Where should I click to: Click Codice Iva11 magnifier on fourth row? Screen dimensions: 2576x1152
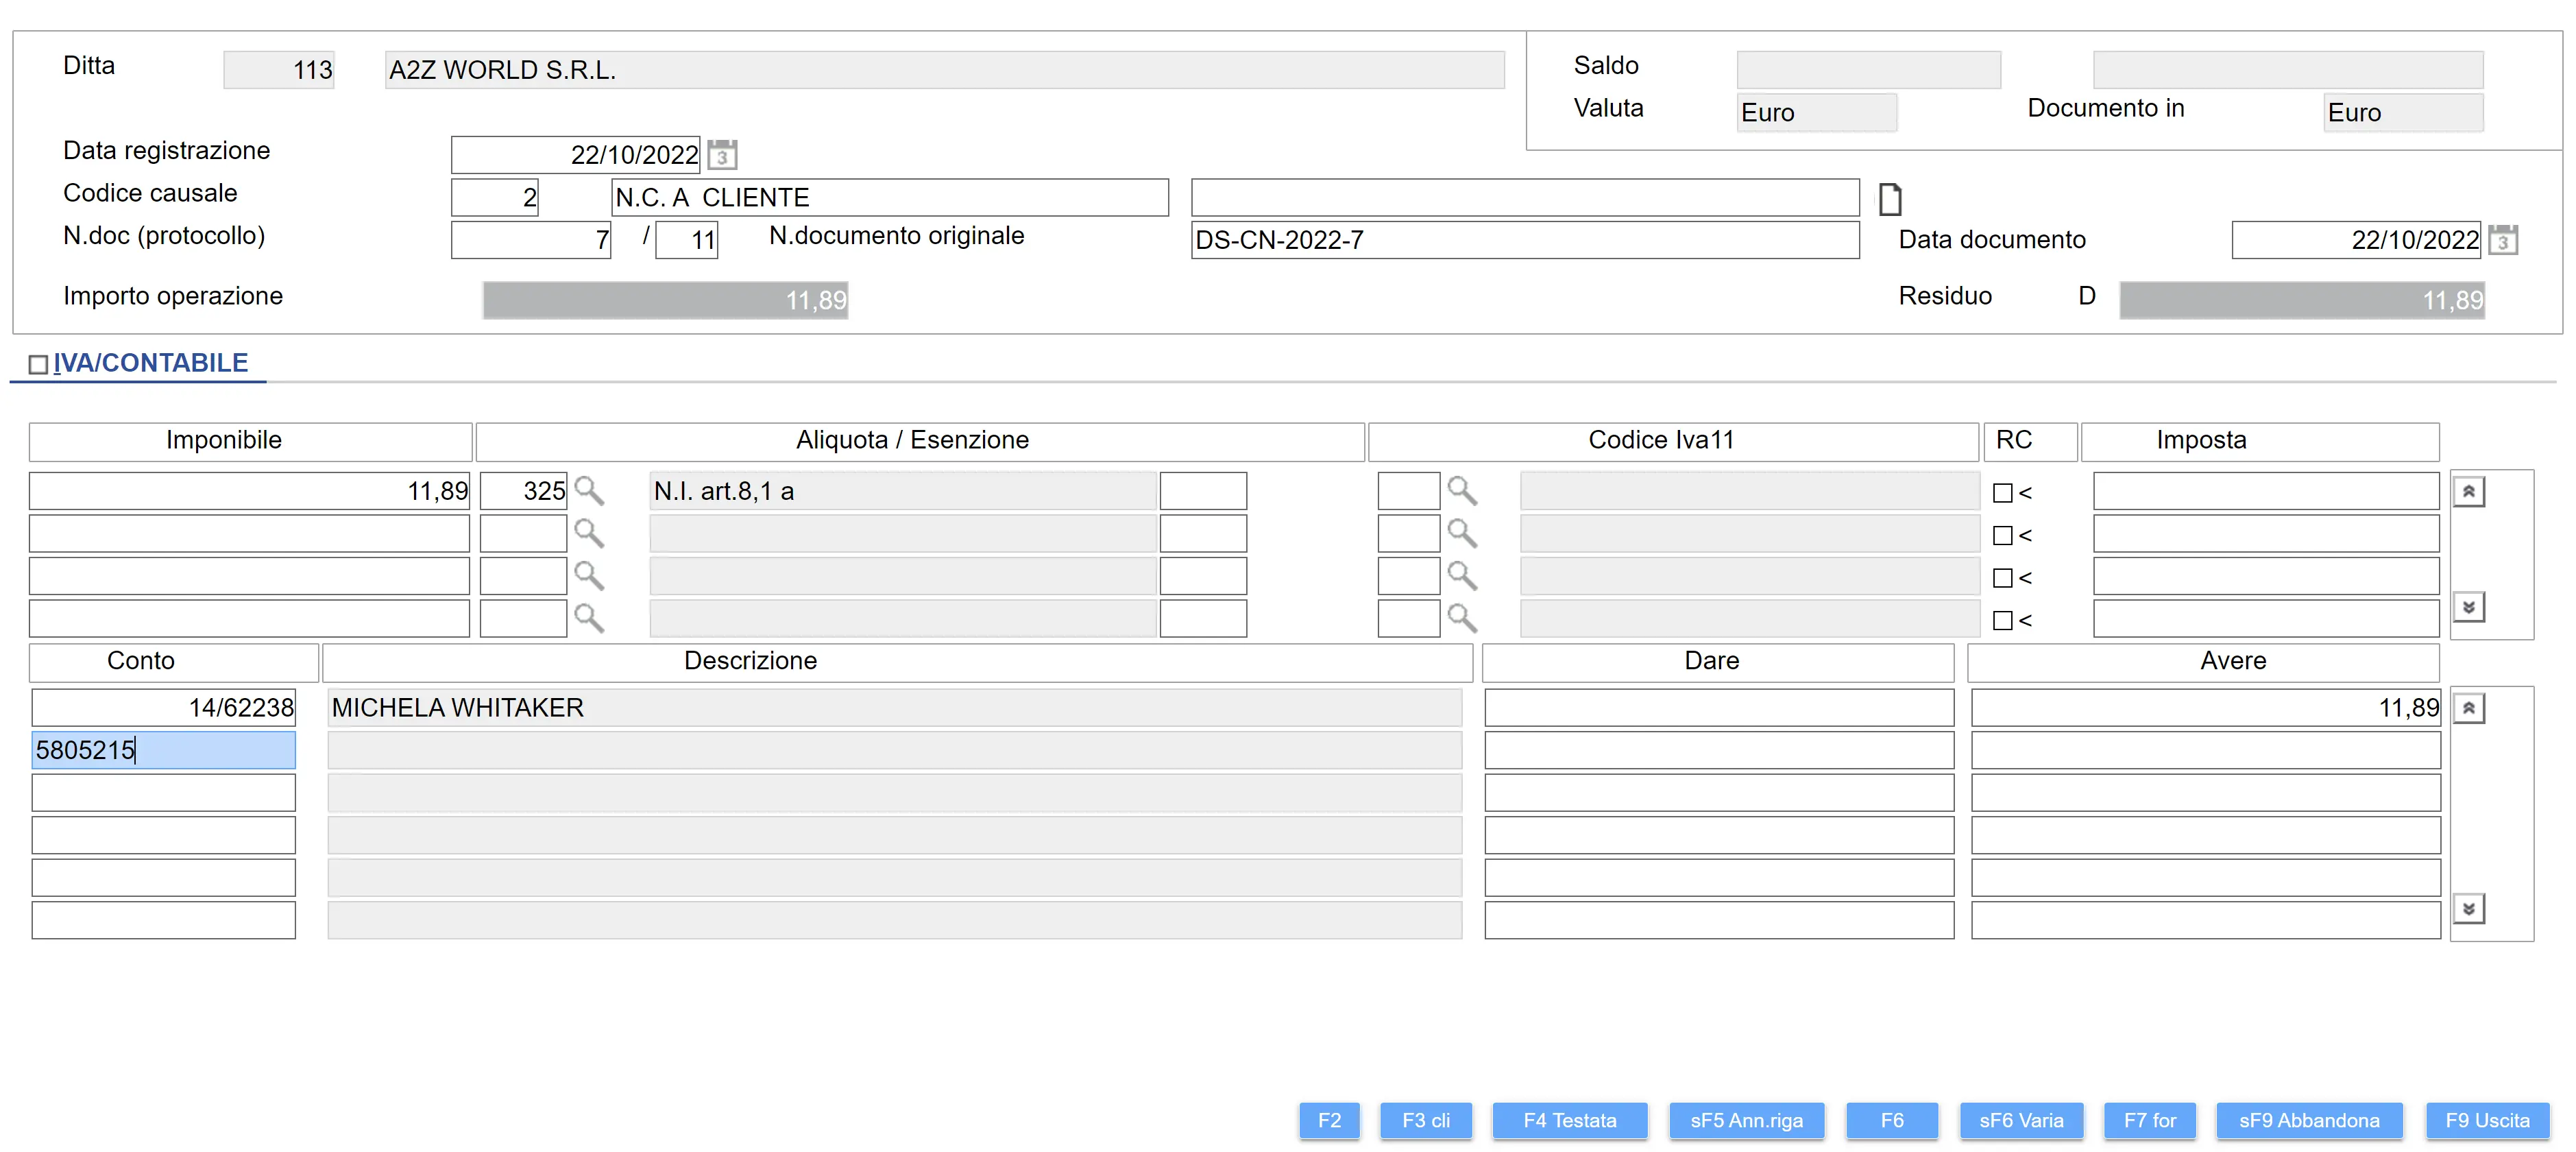click(1462, 619)
